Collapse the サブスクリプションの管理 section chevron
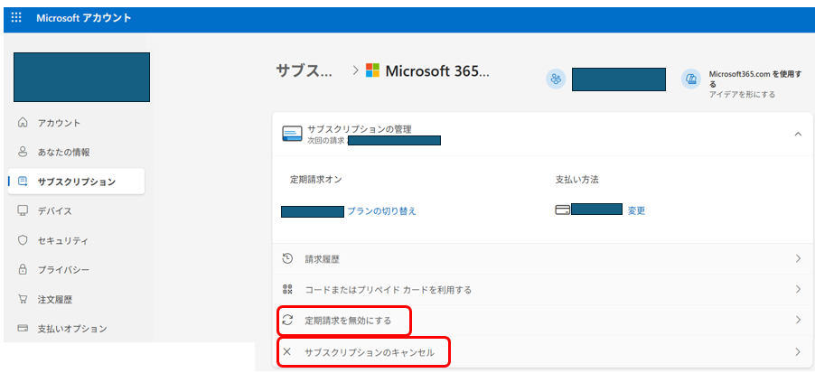Image resolution: width=815 pixels, height=373 pixels. (798, 134)
